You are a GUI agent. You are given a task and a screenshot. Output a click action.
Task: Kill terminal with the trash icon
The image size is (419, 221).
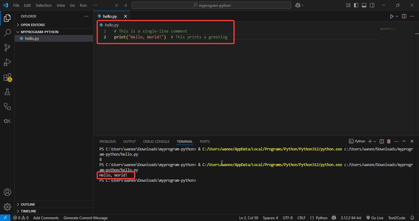tap(389, 142)
